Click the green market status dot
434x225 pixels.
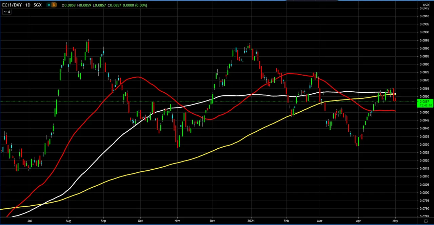coord(49,5)
